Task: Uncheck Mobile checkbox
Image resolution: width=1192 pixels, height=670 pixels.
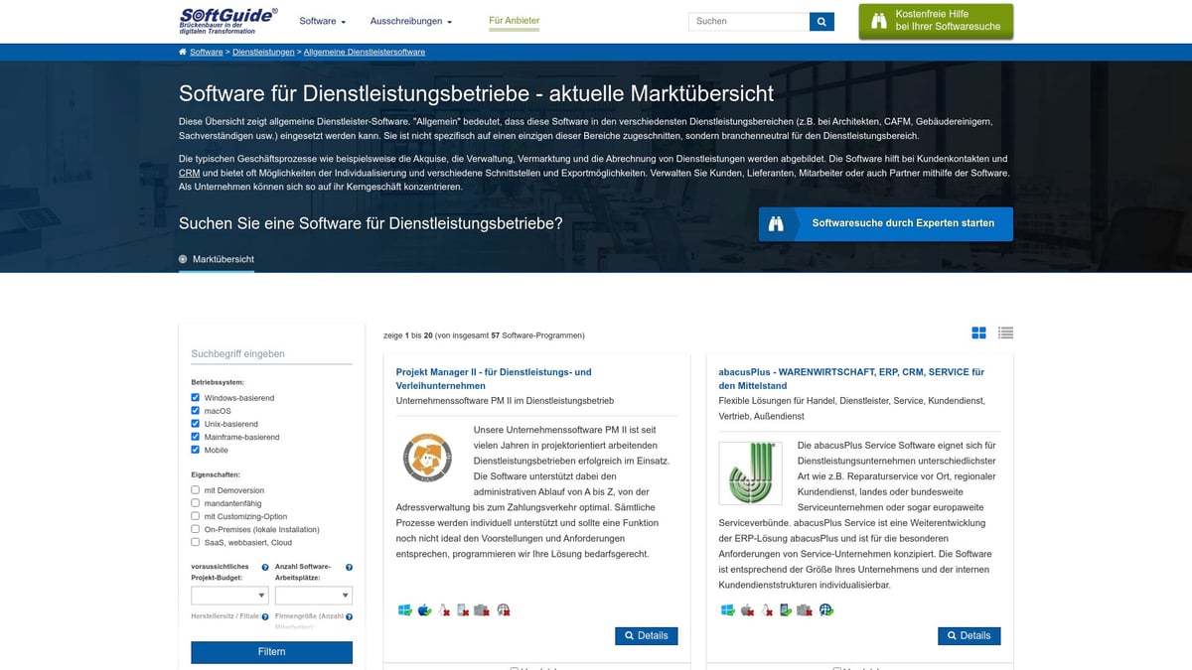Action: coord(196,450)
